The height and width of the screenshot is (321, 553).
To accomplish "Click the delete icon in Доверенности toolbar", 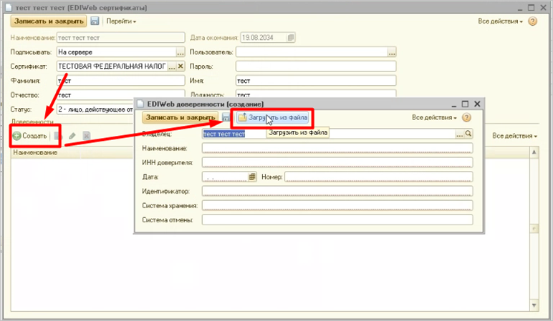I will coord(87,136).
